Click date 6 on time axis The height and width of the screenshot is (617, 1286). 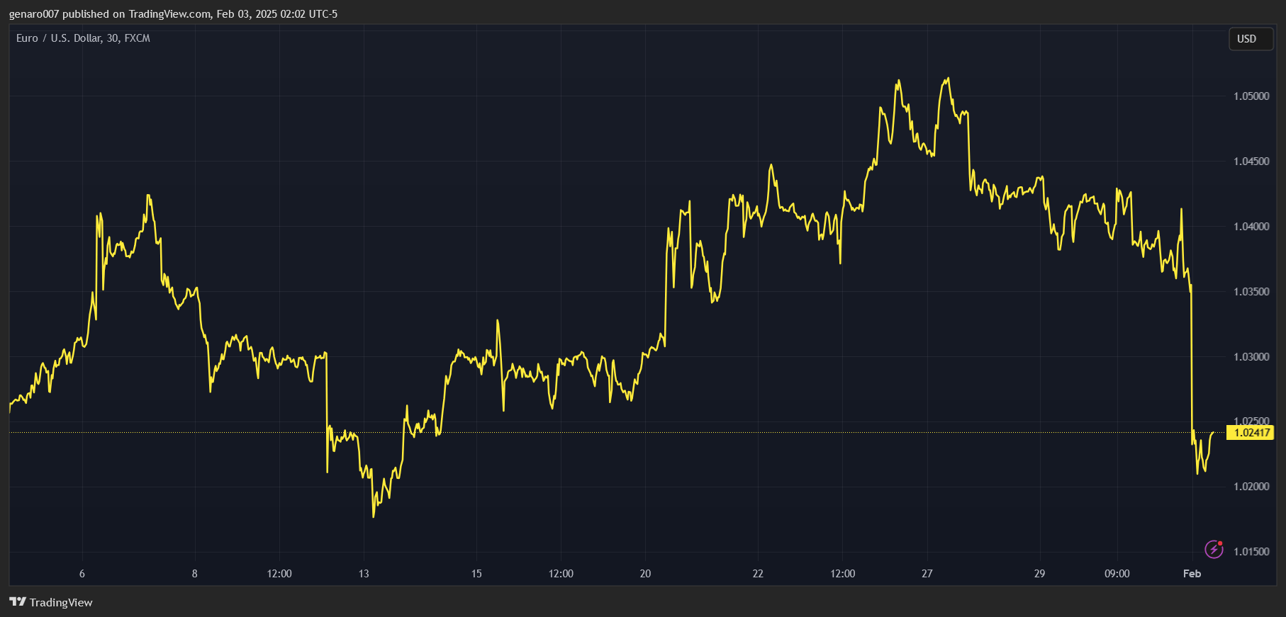(82, 574)
